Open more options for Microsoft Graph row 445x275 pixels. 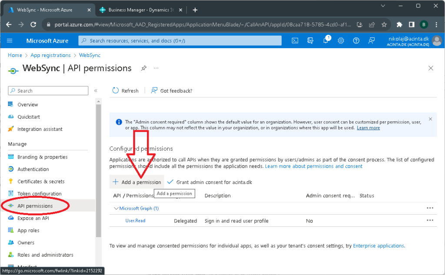coord(430,208)
